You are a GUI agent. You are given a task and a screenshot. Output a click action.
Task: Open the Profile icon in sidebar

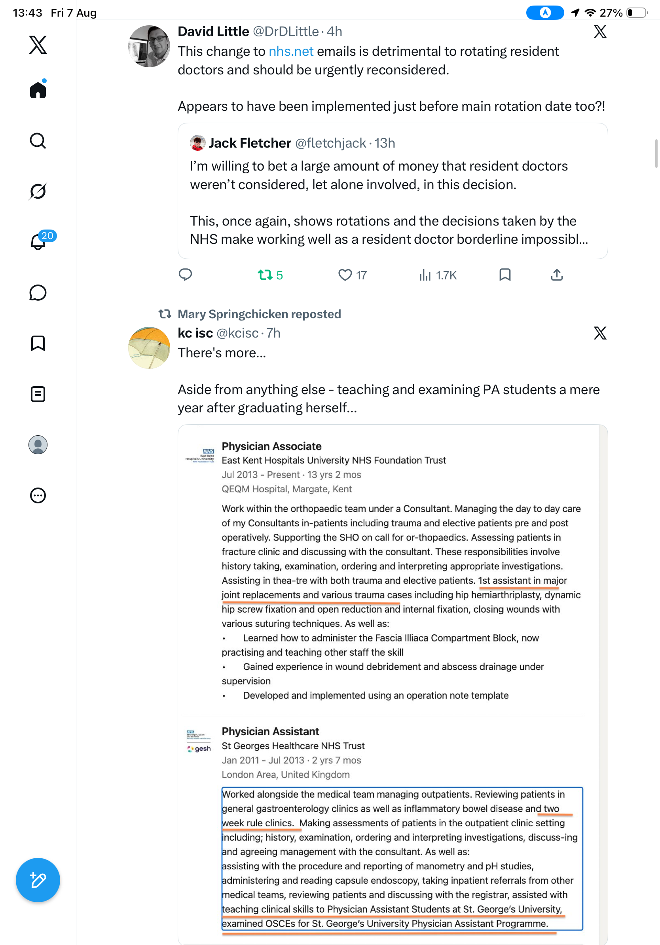(x=38, y=445)
